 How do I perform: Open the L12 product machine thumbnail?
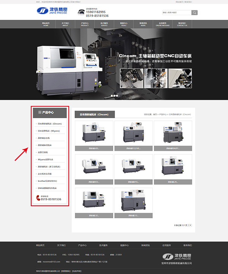[x=133, y=200]
